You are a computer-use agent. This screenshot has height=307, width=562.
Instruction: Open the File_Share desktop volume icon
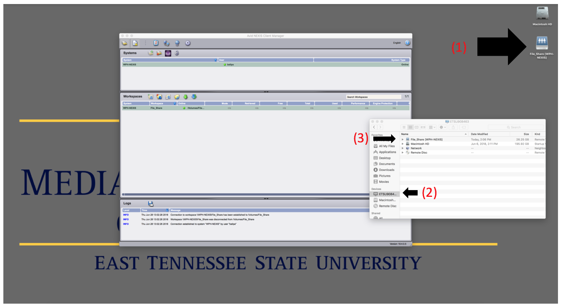[x=542, y=43]
